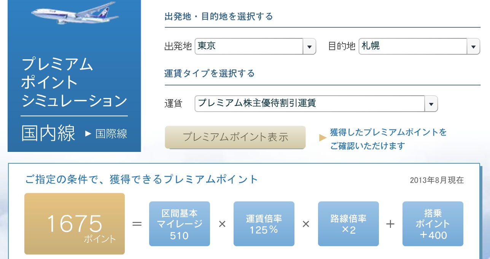The width and height of the screenshot is (490, 259).
Task: Click the multiplication sign before 路線倍率
Action: 306,224
